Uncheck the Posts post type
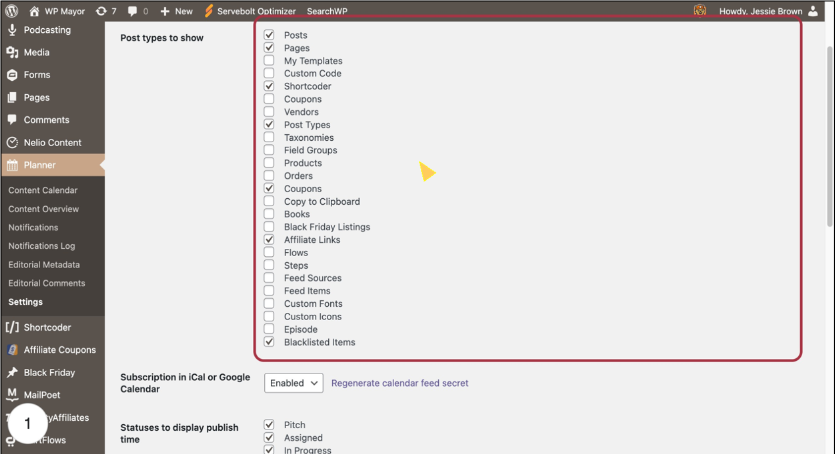This screenshot has width=837, height=454. tap(269, 35)
